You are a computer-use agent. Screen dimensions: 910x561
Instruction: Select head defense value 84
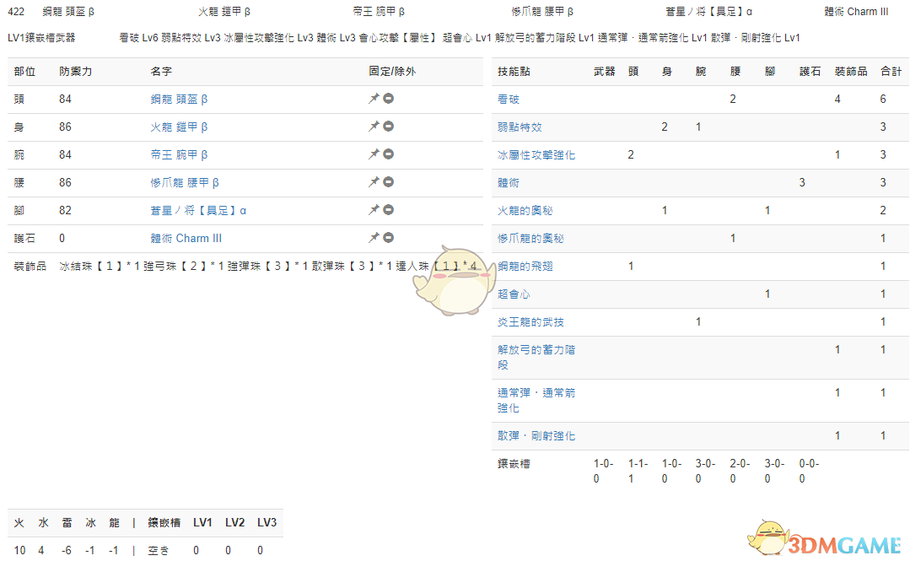point(65,100)
